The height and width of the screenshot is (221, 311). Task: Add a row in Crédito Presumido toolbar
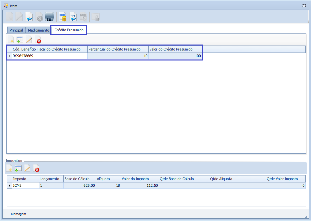coord(20,40)
